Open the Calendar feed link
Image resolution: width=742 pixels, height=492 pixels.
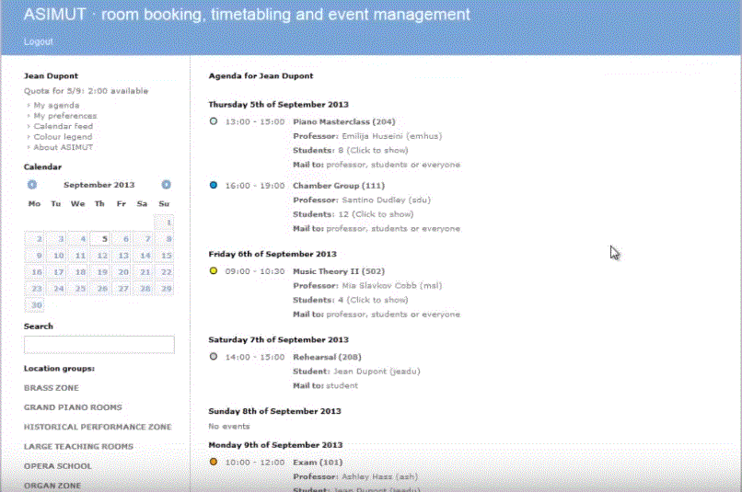pyautogui.click(x=63, y=127)
